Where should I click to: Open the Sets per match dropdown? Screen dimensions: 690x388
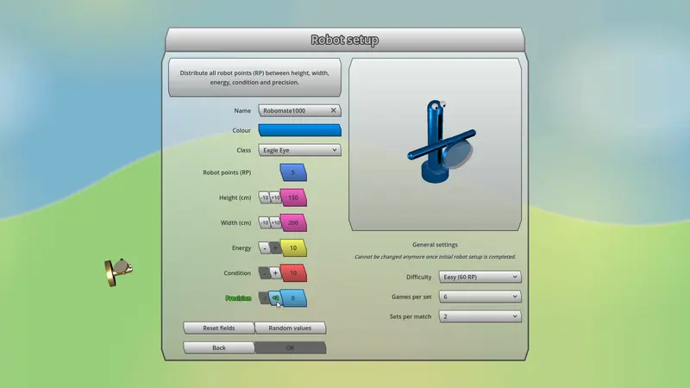pos(480,316)
